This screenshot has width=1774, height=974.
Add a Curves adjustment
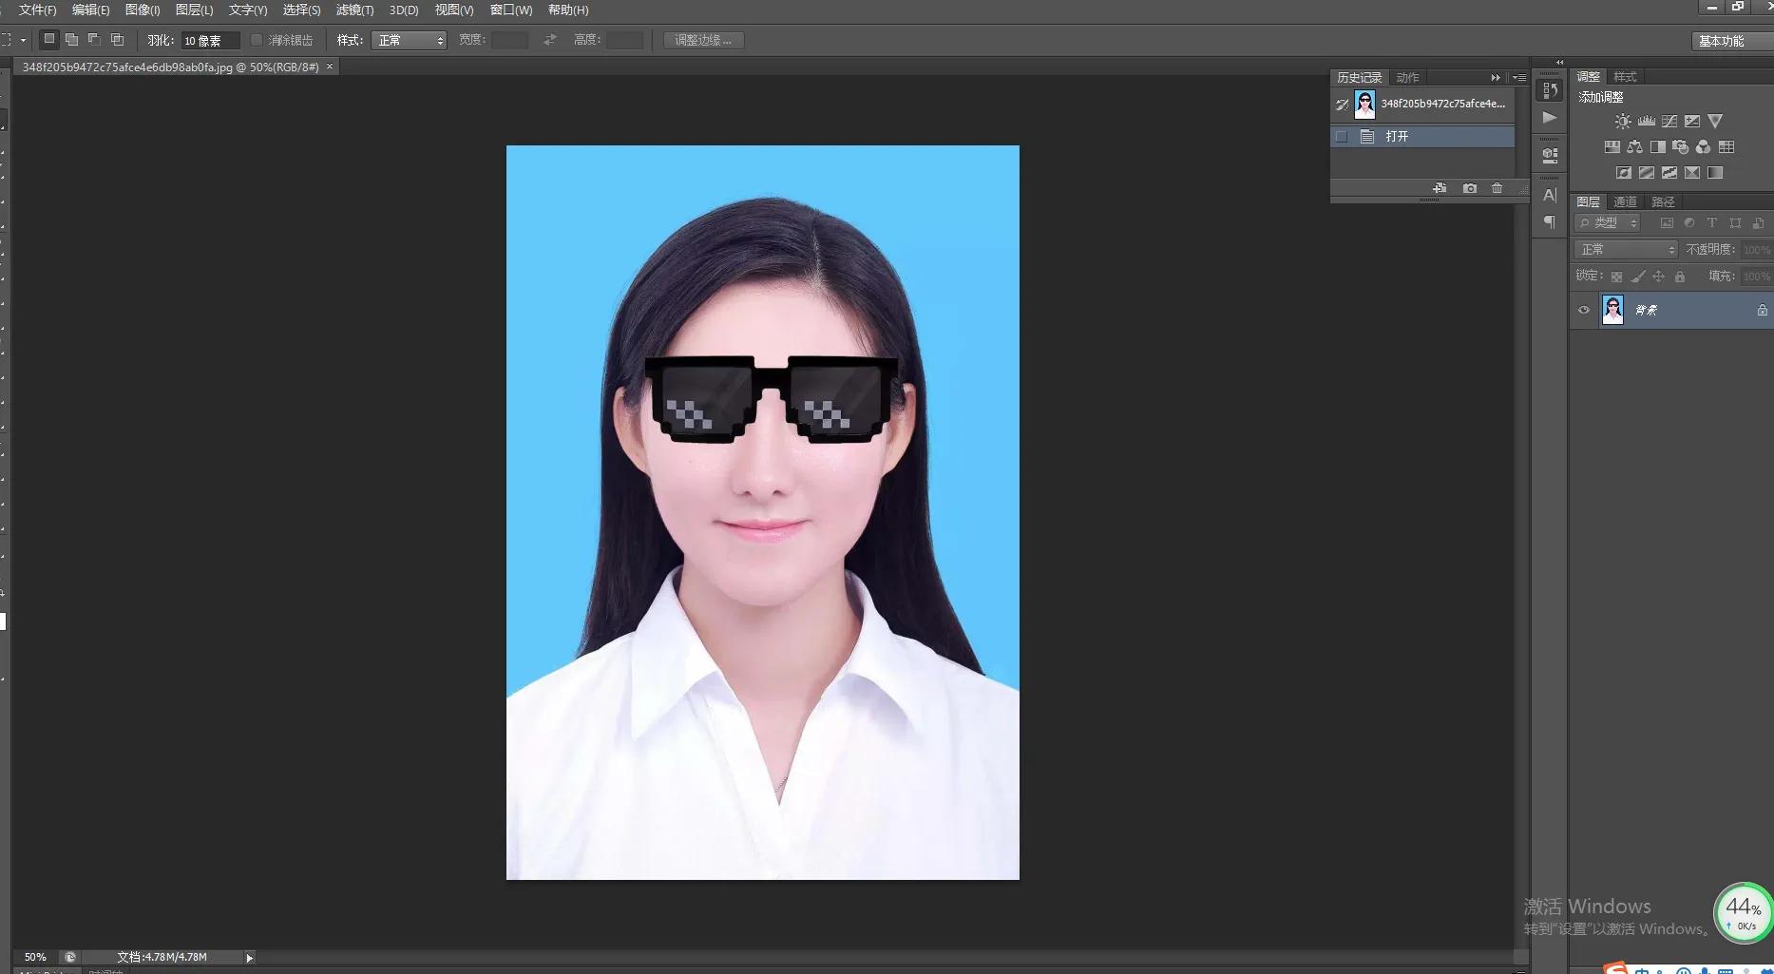coord(1669,122)
